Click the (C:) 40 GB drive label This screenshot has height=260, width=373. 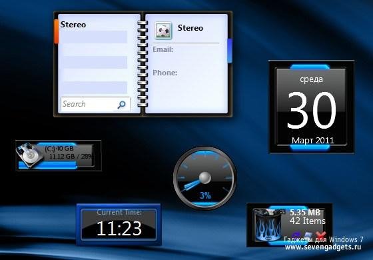tap(59, 149)
